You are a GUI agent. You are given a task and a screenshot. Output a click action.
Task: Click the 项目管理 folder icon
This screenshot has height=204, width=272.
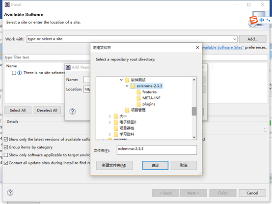coord(127,110)
